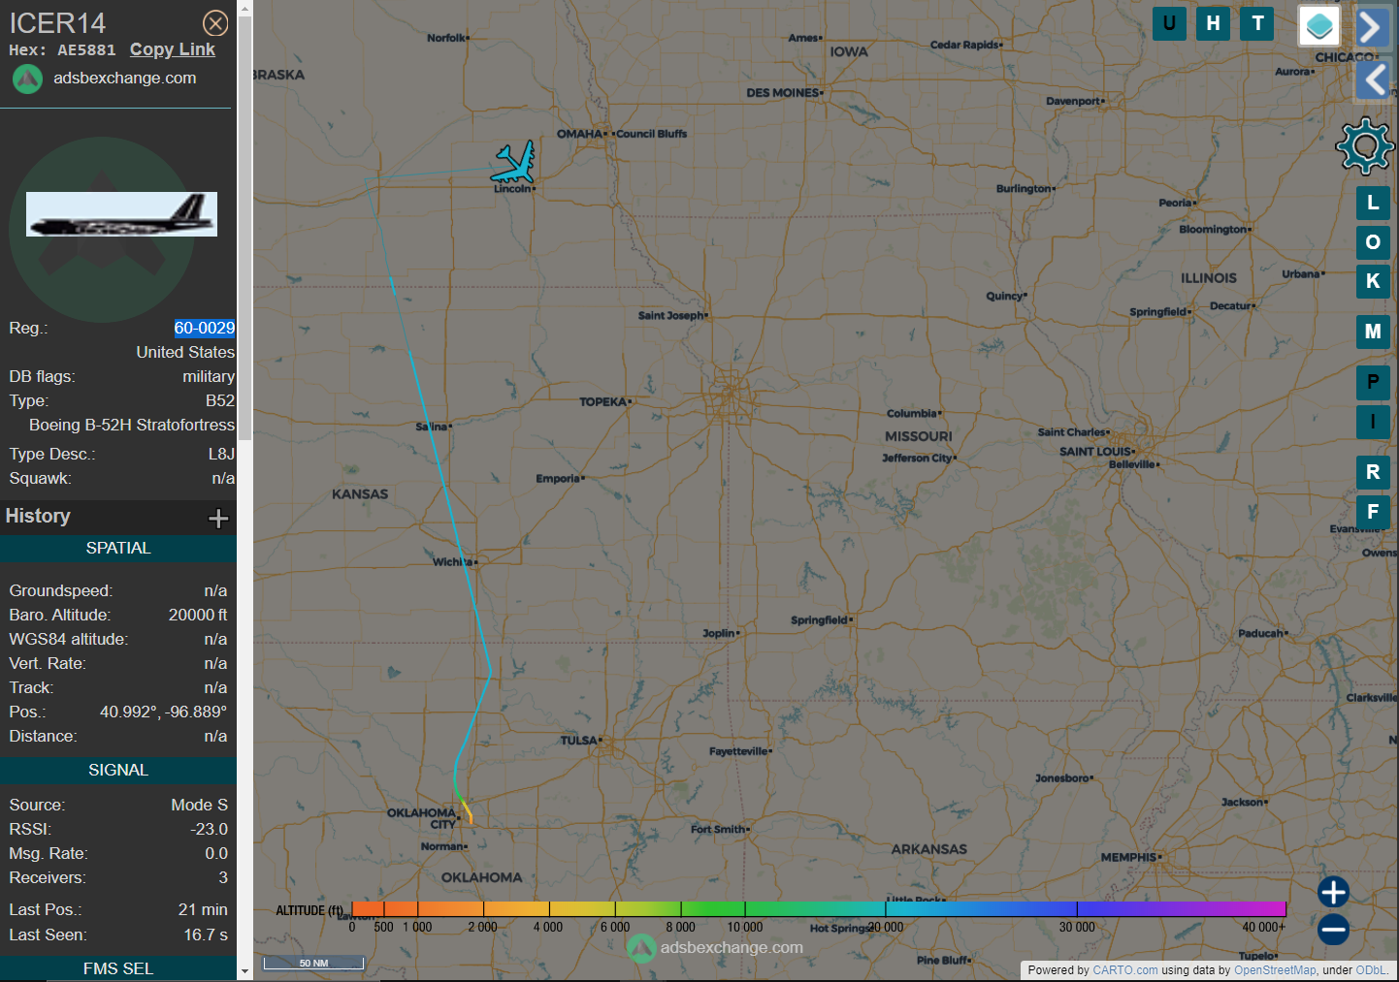Click the SPATIAL section header
1399x982 pixels.
[x=118, y=548]
